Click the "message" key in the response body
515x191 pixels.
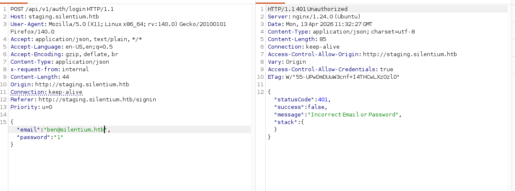pyautogui.click(x=290, y=114)
